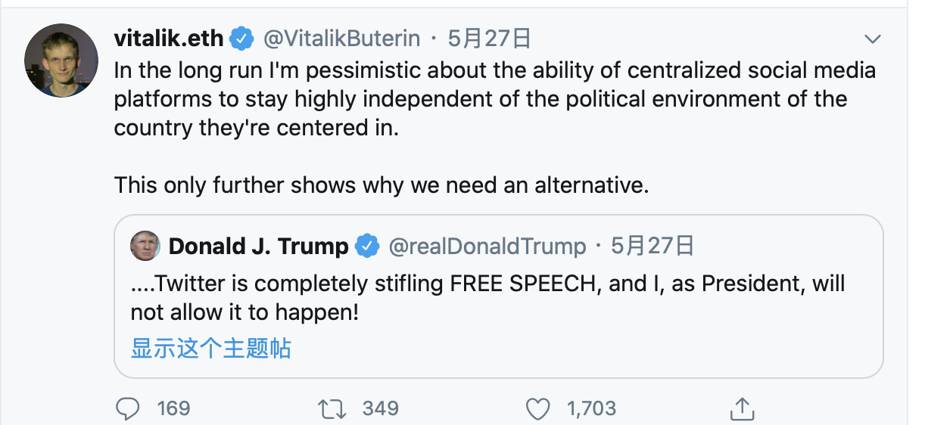Click the retweet arrows icon
This screenshot has height=425, width=925.
coord(332,409)
